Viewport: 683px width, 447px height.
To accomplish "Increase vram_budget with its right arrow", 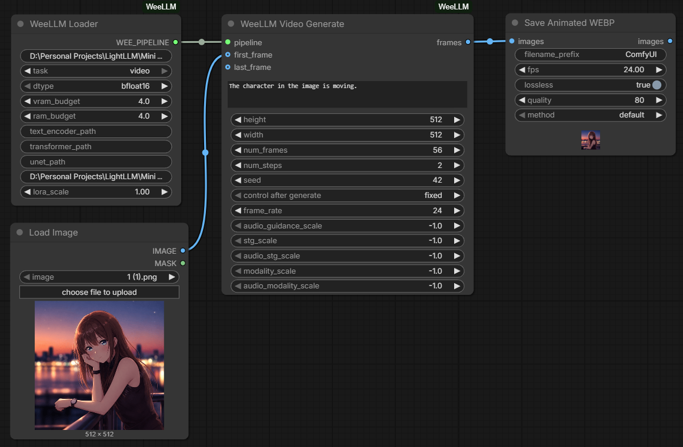I will coord(164,101).
